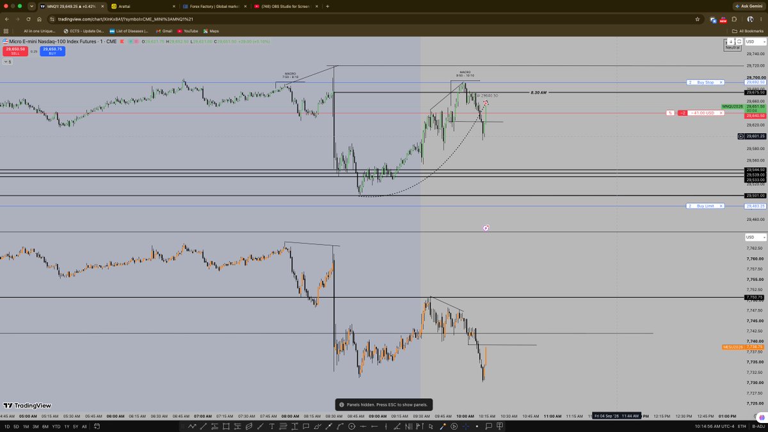Open the top pane USD currency dropdown
This screenshot has height=432, width=768.
pos(755,42)
